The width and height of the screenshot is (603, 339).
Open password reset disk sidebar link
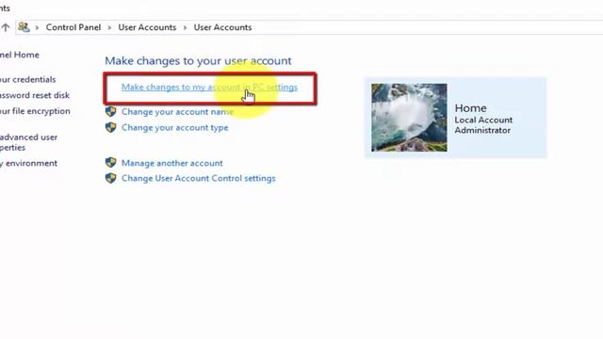point(35,95)
